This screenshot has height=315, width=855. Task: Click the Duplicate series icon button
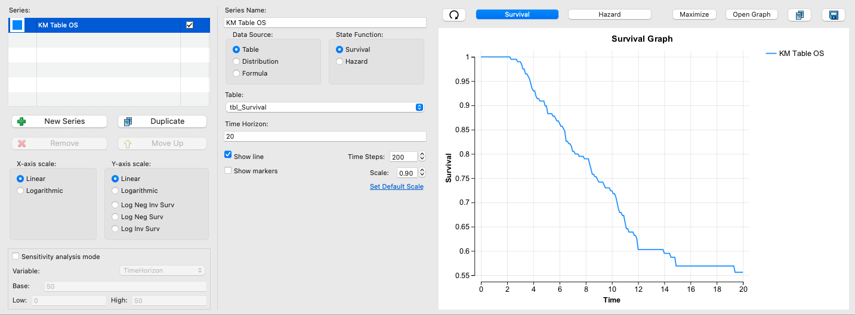pos(162,121)
